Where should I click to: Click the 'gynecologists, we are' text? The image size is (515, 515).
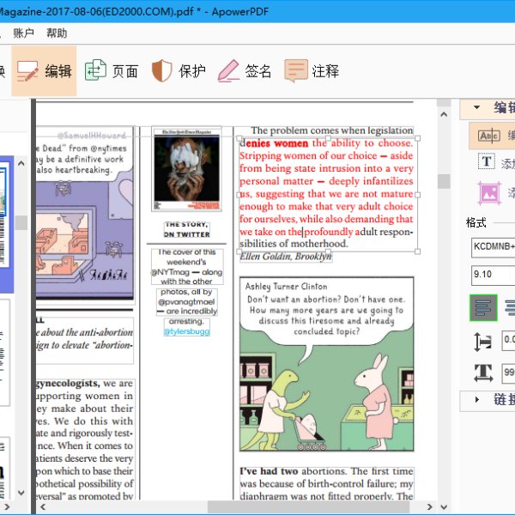point(85,384)
